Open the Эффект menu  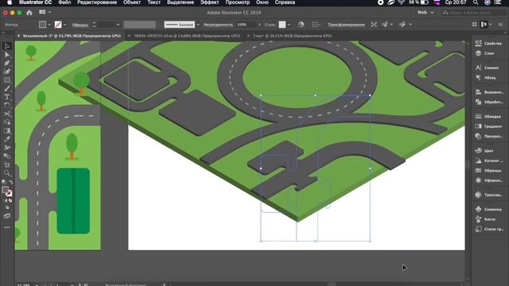click(209, 2)
